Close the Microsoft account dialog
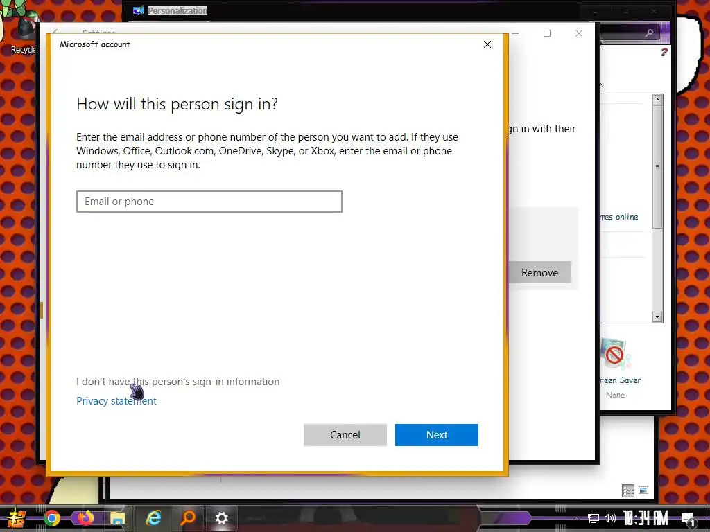 487,44
